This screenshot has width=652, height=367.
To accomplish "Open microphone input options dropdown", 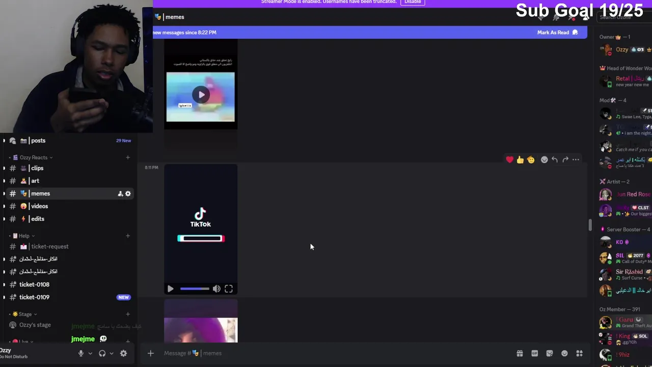I will click(x=90, y=353).
